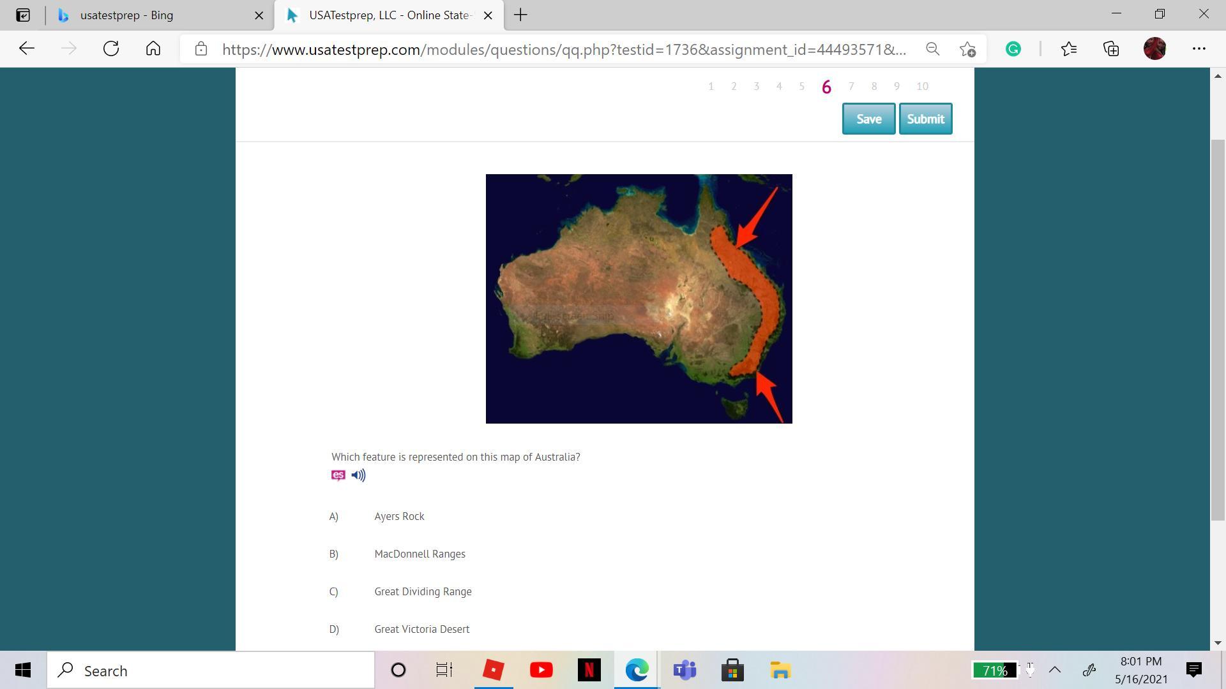
Task: Select answer C) Great Dividing Range
Action: (423, 591)
